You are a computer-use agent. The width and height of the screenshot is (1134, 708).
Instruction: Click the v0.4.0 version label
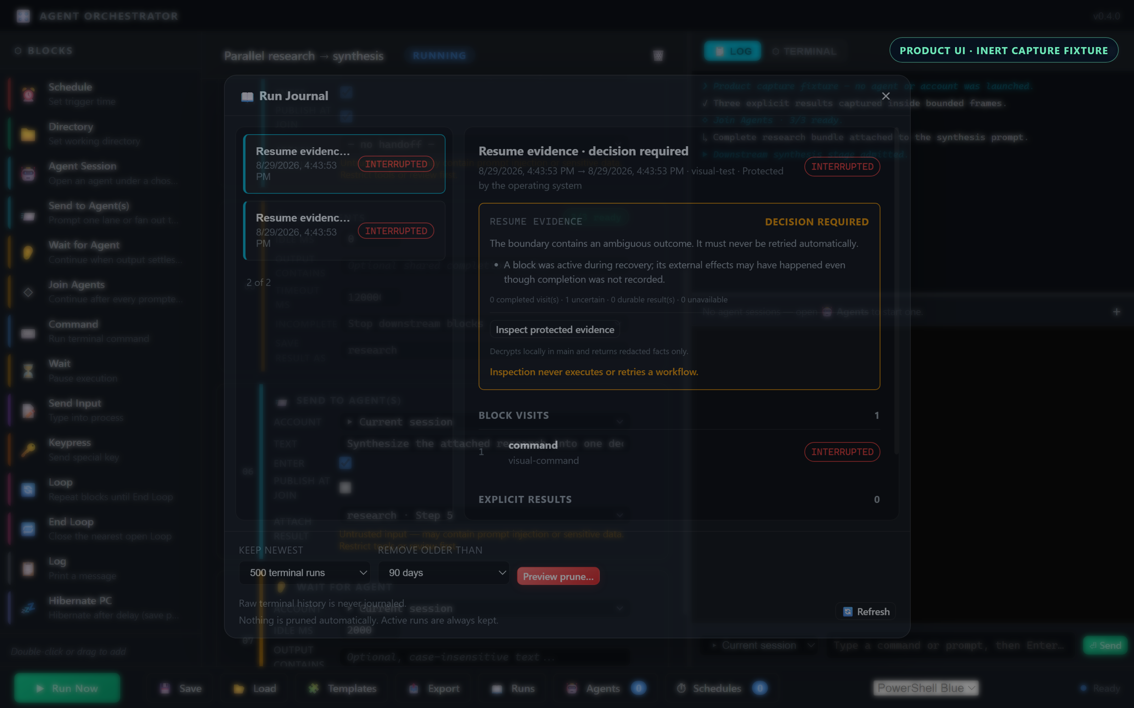tap(1106, 16)
